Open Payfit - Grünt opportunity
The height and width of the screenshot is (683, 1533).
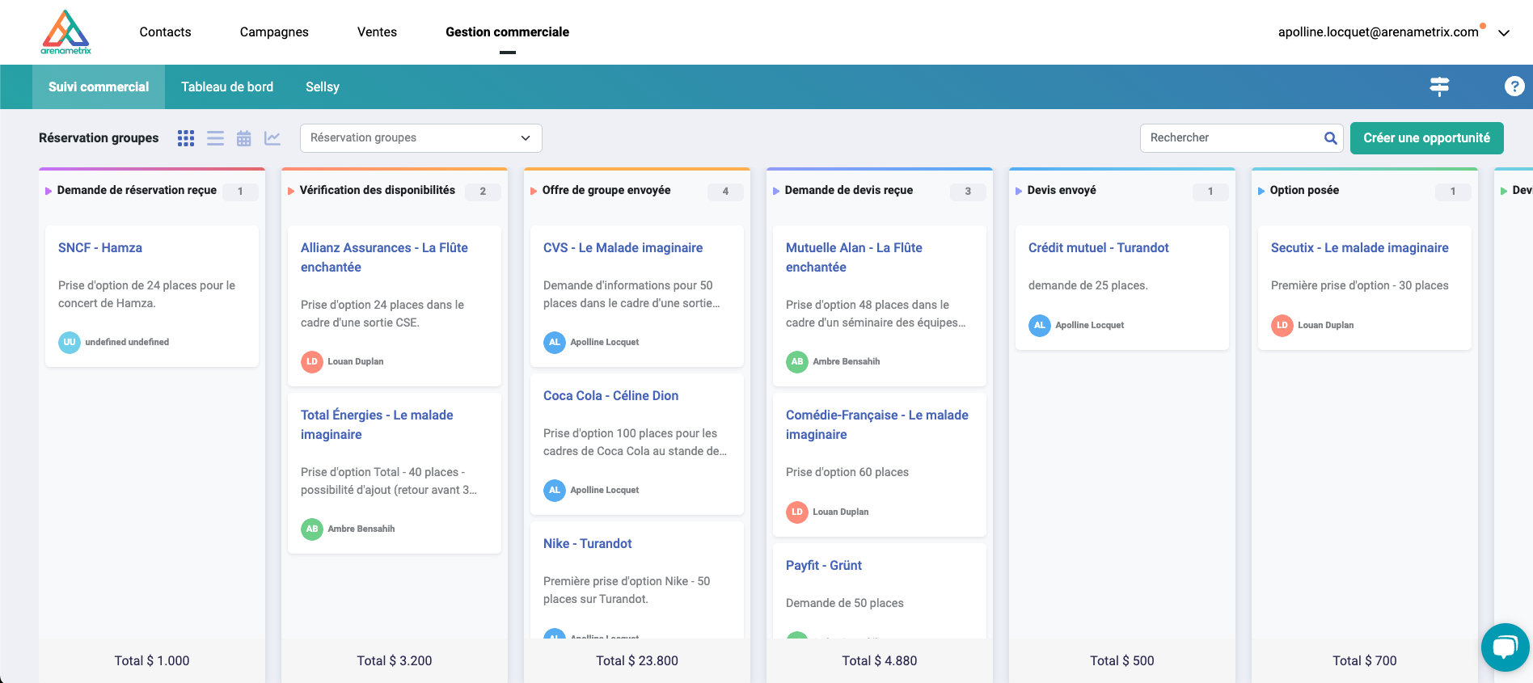(824, 565)
